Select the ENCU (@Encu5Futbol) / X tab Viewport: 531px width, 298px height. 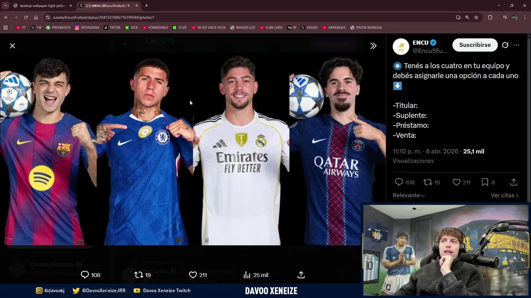(x=108, y=6)
